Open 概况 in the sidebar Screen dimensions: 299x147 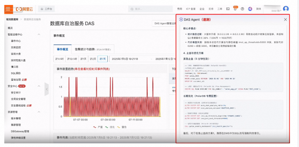pos(10,28)
